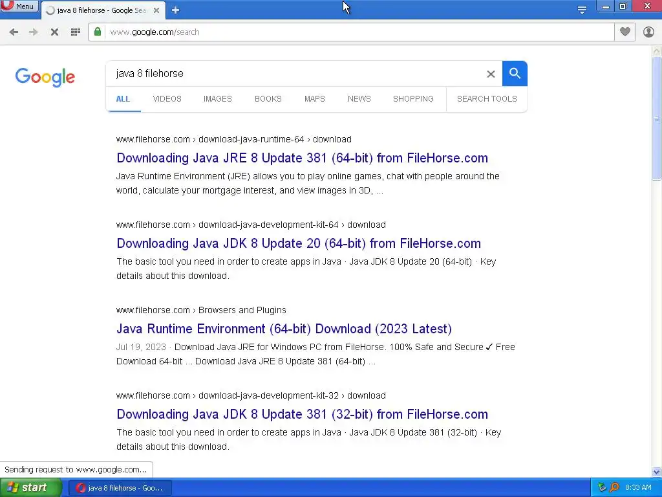
Task: Close the java 8 filehorse tab
Action: pyautogui.click(x=156, y=10)
